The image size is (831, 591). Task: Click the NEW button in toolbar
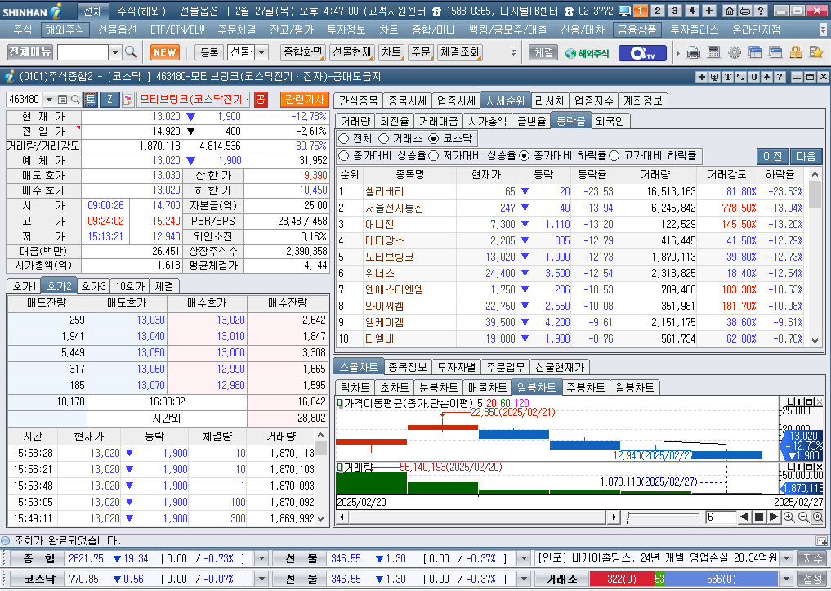tap(165, 52)
